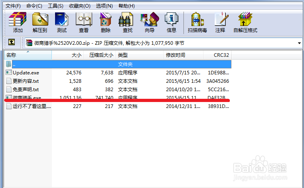Click the parent folder icon in the first row

(x=8, y=64)
